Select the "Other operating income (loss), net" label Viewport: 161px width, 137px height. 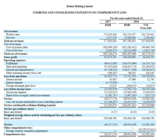pyautogui.click(x=24, y=73)
